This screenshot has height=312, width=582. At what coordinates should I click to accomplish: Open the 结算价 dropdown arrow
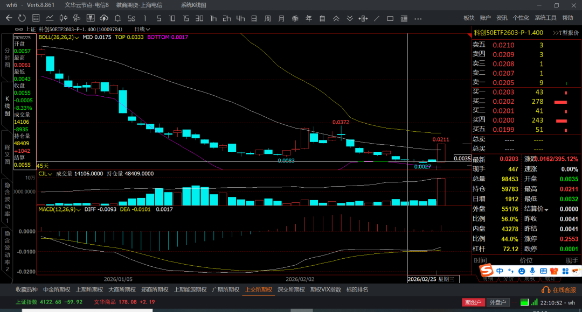coord(546,209)
